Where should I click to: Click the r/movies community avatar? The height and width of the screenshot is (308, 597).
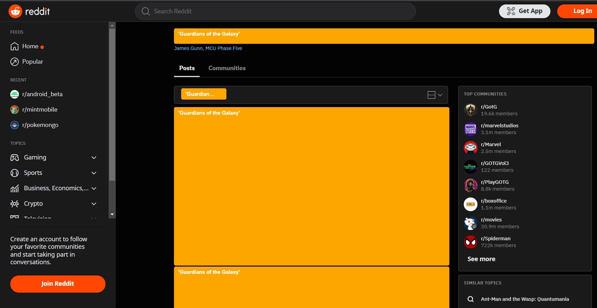tap(471, 223)
